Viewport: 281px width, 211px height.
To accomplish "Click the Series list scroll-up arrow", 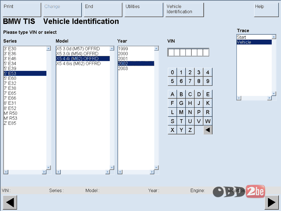I will [49, 48].
